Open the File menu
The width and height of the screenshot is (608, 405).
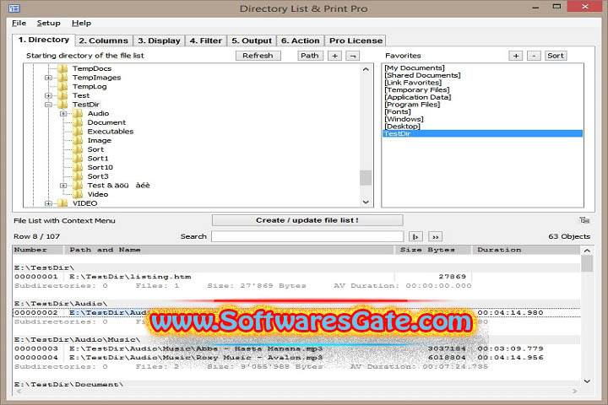tap(19, 24)
